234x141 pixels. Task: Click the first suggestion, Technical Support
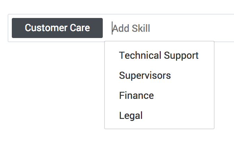tap(159, 56)
